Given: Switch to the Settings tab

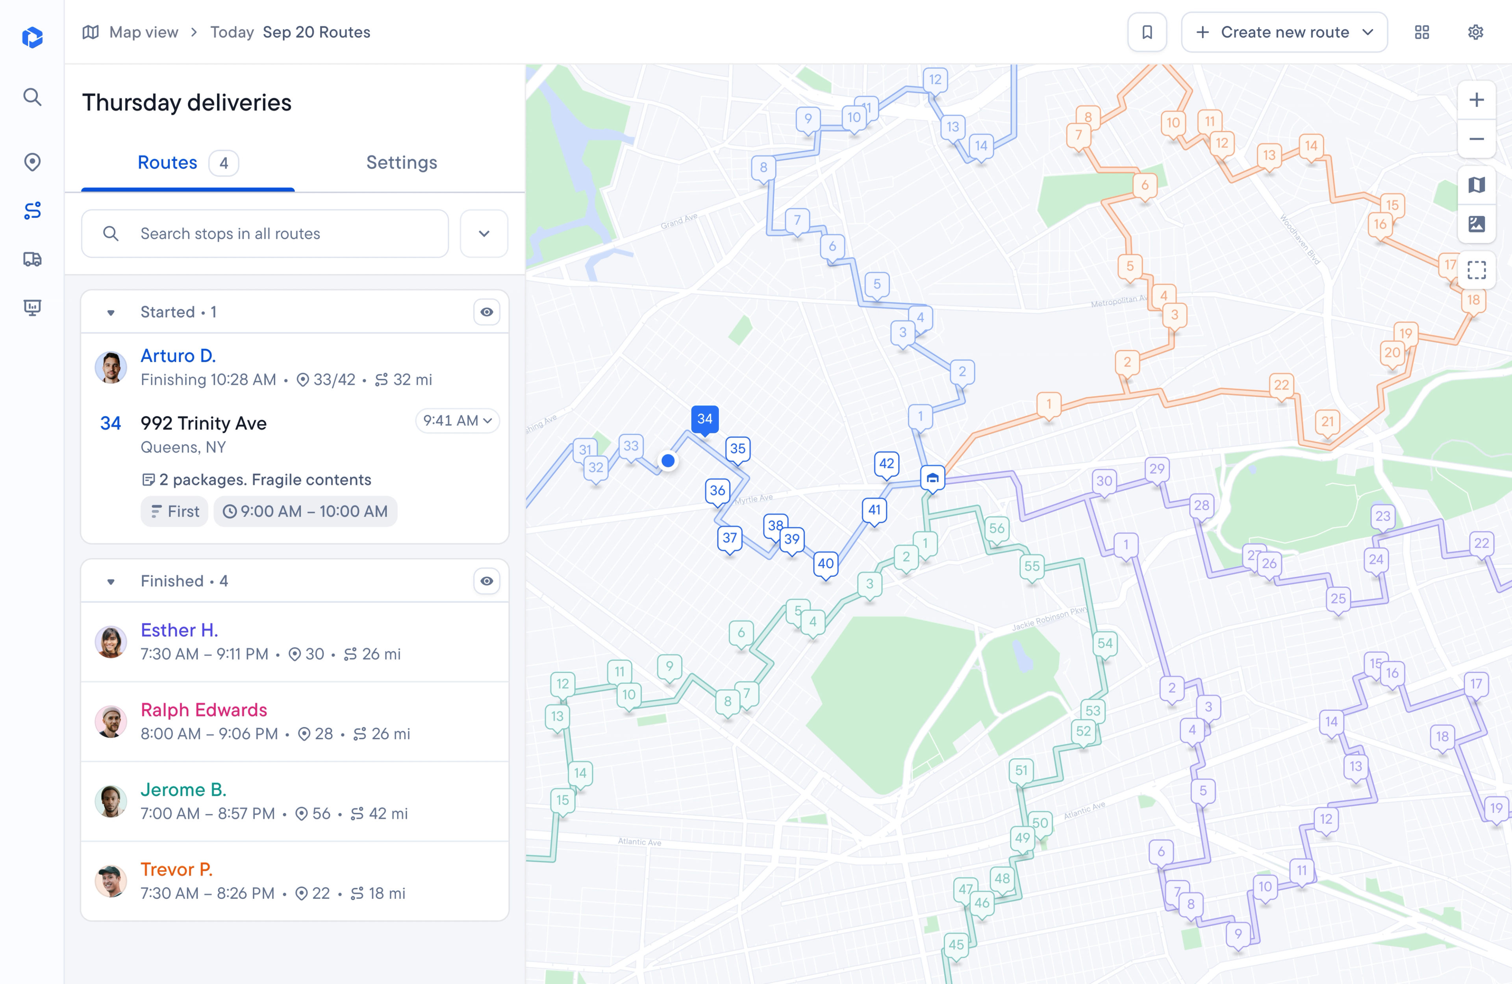Looking at the screenshot, I should [402, 163].
